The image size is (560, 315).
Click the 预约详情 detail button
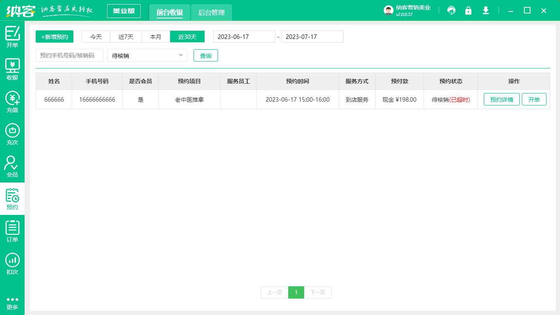tap(502, 99)
